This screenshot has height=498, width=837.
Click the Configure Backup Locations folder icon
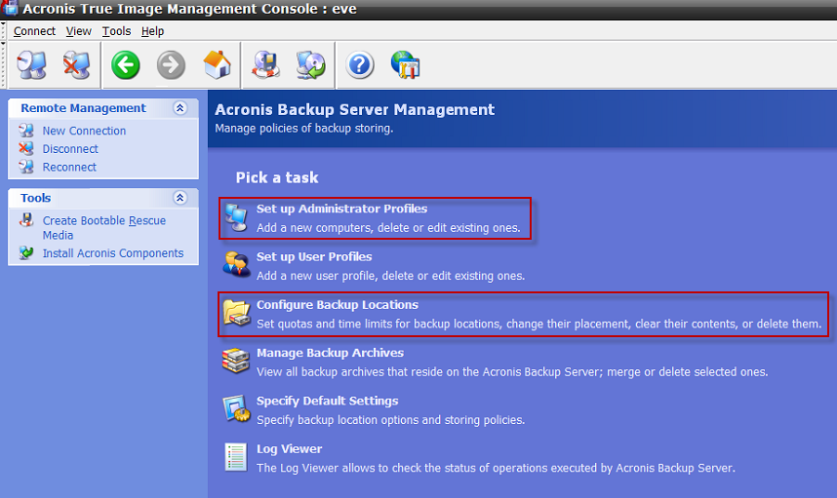(x=236, y=313)
